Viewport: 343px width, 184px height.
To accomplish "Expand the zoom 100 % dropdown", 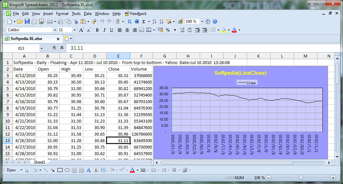I will [202, 21].
